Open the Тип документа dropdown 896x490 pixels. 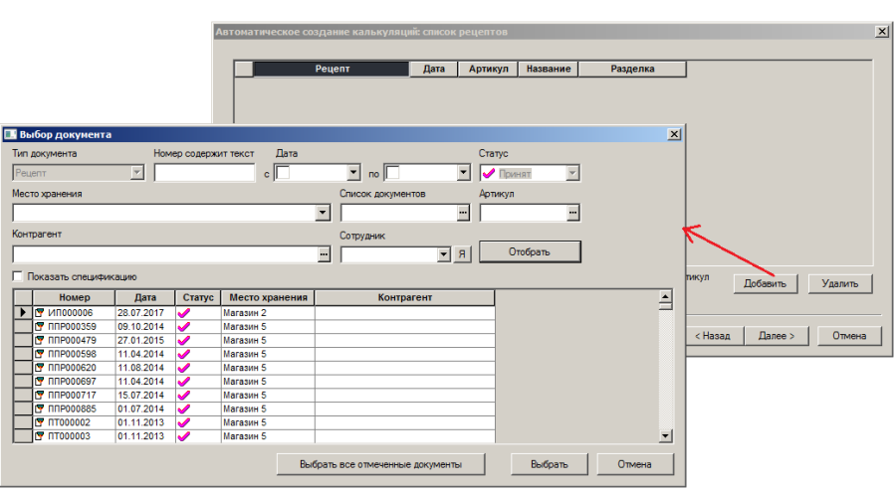click(x=136, y=172)
